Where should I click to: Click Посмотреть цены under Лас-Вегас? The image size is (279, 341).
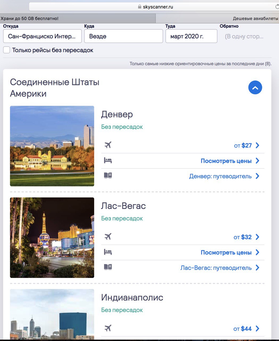click(x=226, y=253)
